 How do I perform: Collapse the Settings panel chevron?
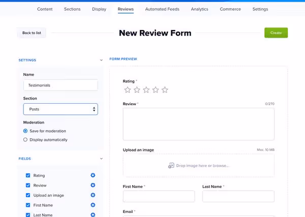click(101, 60)
